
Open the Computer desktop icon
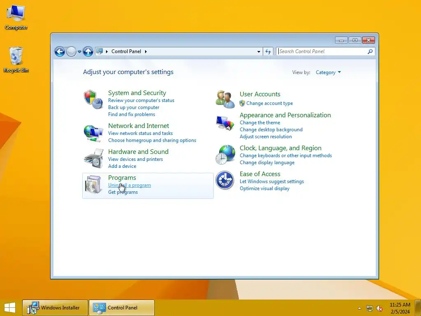[16, 17]
